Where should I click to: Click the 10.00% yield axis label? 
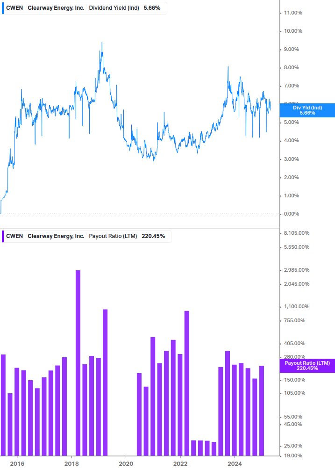tap(293, 31)
